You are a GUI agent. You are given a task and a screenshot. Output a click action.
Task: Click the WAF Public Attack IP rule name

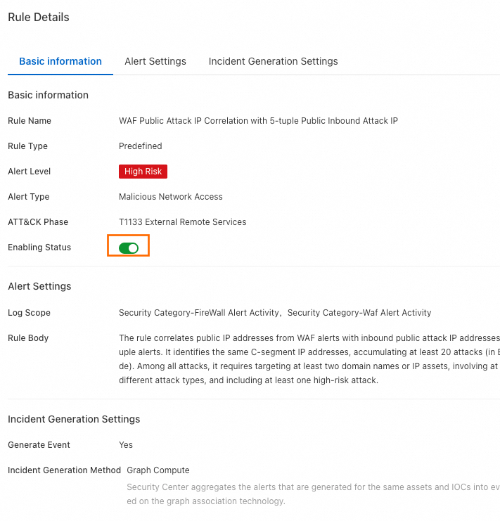click(x=258, y=121)
